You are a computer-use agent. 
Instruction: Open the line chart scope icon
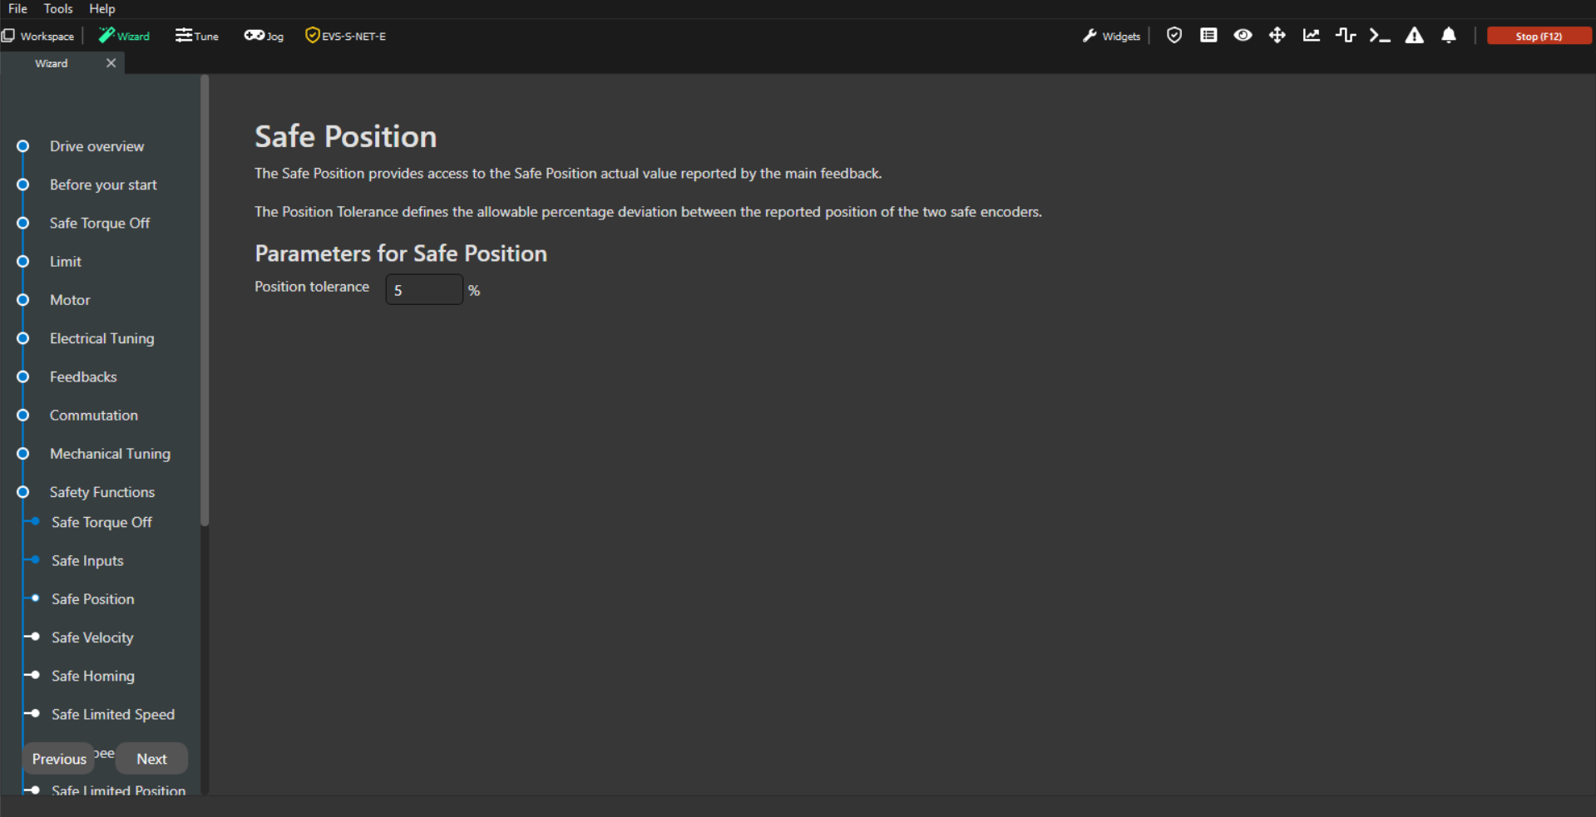click(1312, 36)
